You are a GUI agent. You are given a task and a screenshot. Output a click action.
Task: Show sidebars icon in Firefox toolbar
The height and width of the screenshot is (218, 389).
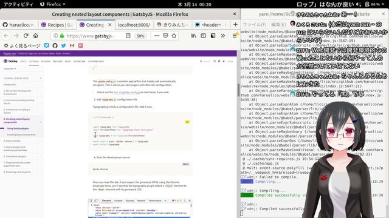pyautogui.click(x=203, y=36)
